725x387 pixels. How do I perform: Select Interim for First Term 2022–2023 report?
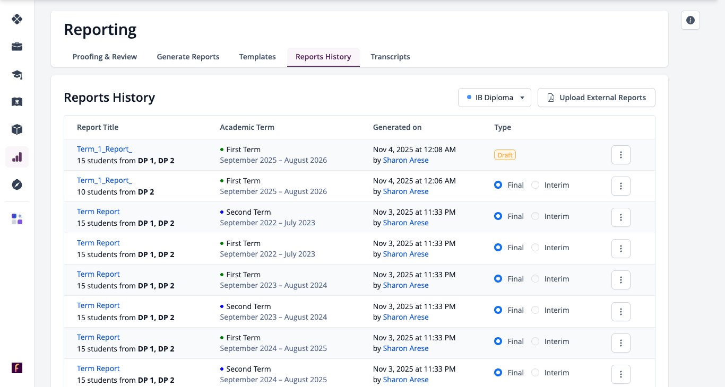[535, 248]
